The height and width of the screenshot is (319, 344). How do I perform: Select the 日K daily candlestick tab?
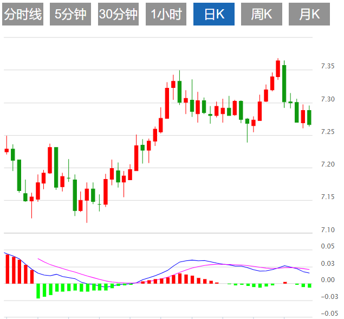(x=214, y=14)
